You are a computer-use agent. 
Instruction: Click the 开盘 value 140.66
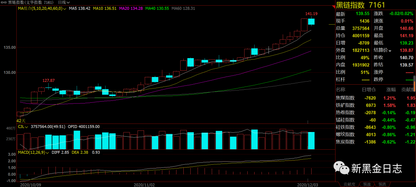pyautogui.click(x=407, y=28)
